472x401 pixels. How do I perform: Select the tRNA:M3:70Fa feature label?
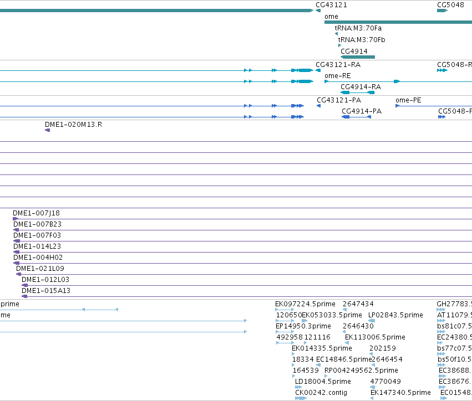pyautogui.click(x=358, y=28)
